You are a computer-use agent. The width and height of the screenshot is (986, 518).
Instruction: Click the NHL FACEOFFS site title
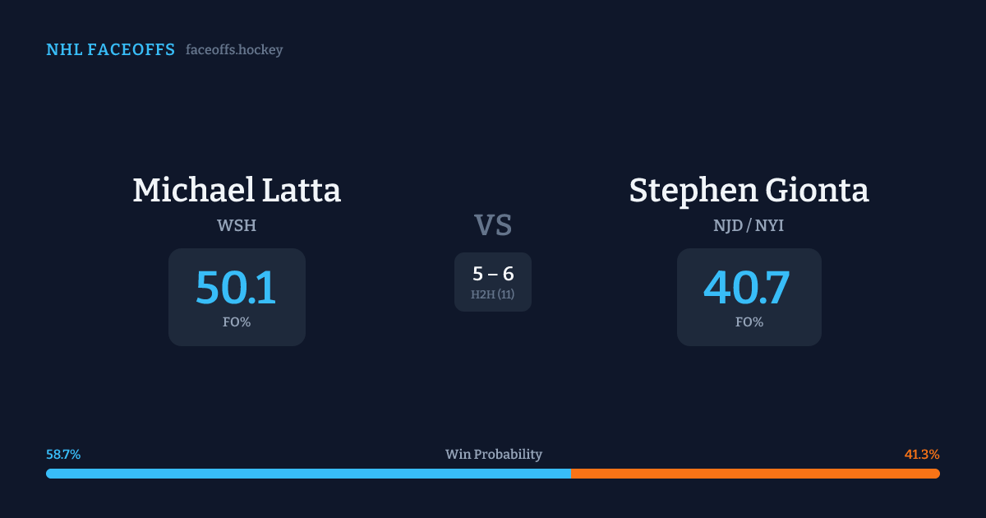(x=110, y=50)
